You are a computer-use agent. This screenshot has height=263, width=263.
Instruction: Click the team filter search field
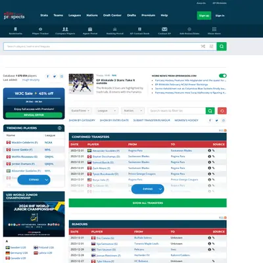(177, 110)
